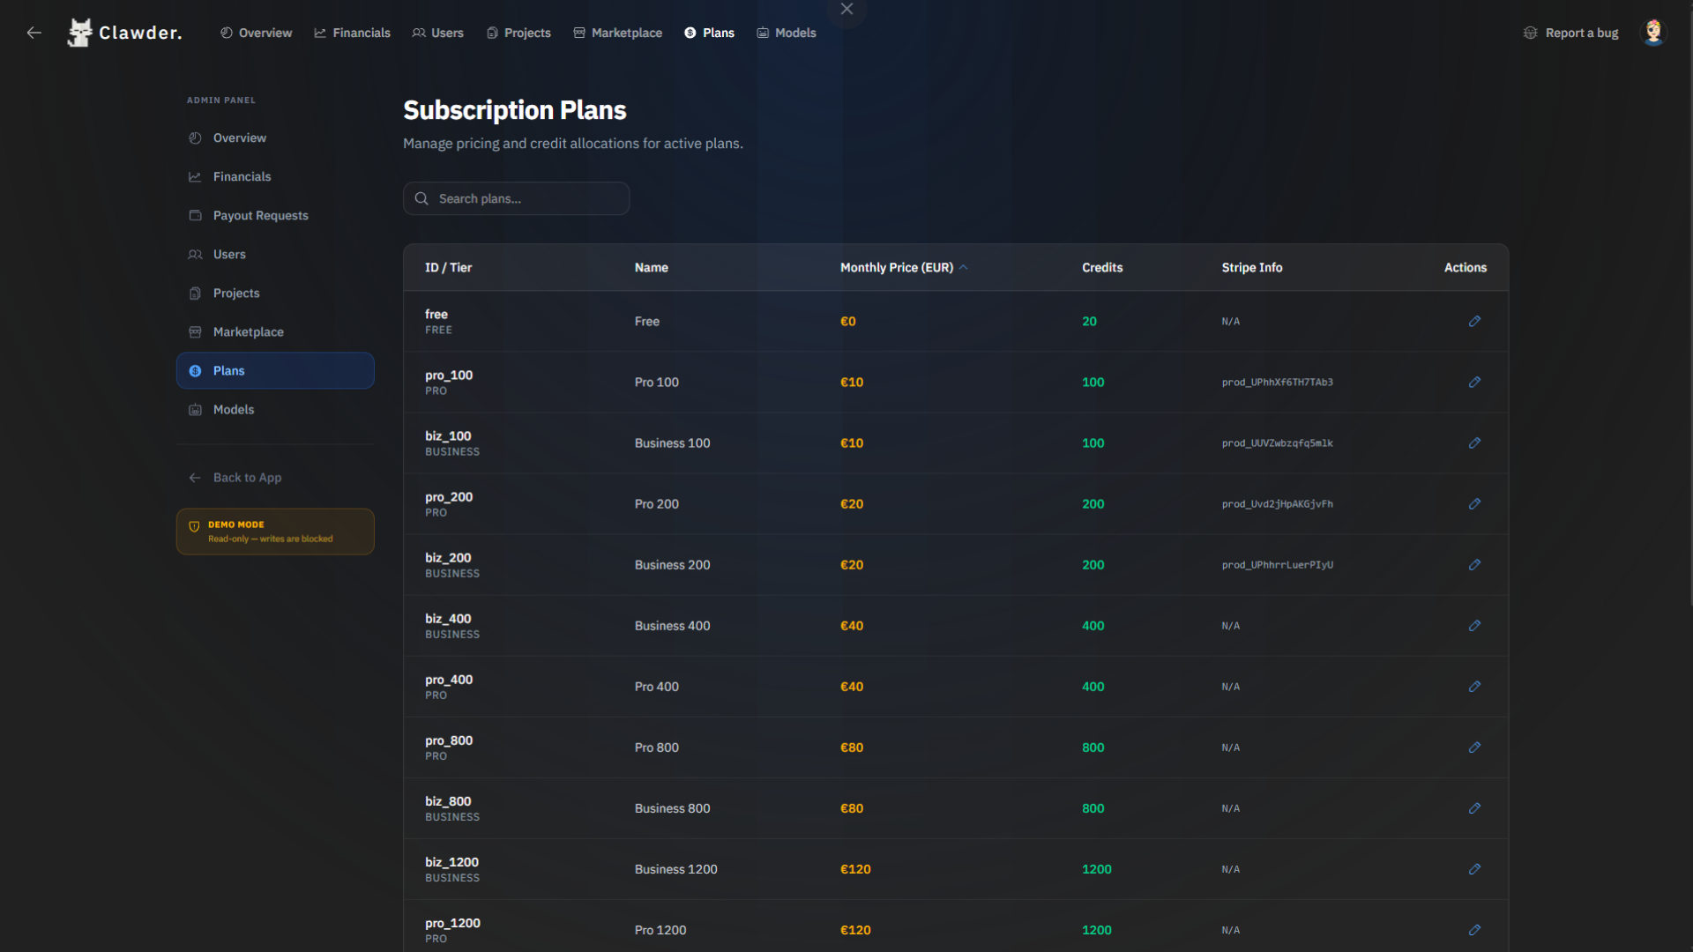Screen dimensions: 1693x952
Task: Click Stripe ID prod_UPhhXf6TH7TAb3
Action: click(1277, 383)
